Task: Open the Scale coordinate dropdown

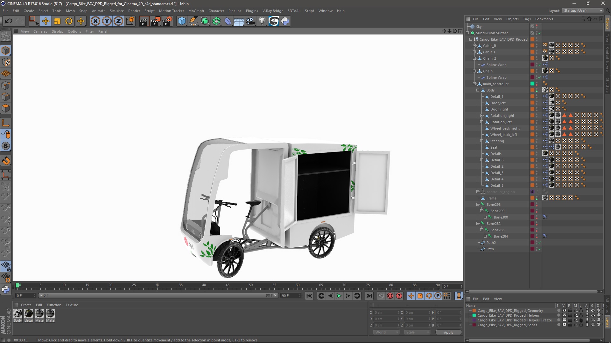Action: point(417,332)
